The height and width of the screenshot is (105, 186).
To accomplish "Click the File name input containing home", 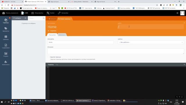I will [81, 42].
